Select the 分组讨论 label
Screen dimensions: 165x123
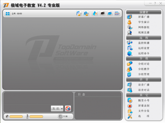pyautogui.click(x=144, y=64)
